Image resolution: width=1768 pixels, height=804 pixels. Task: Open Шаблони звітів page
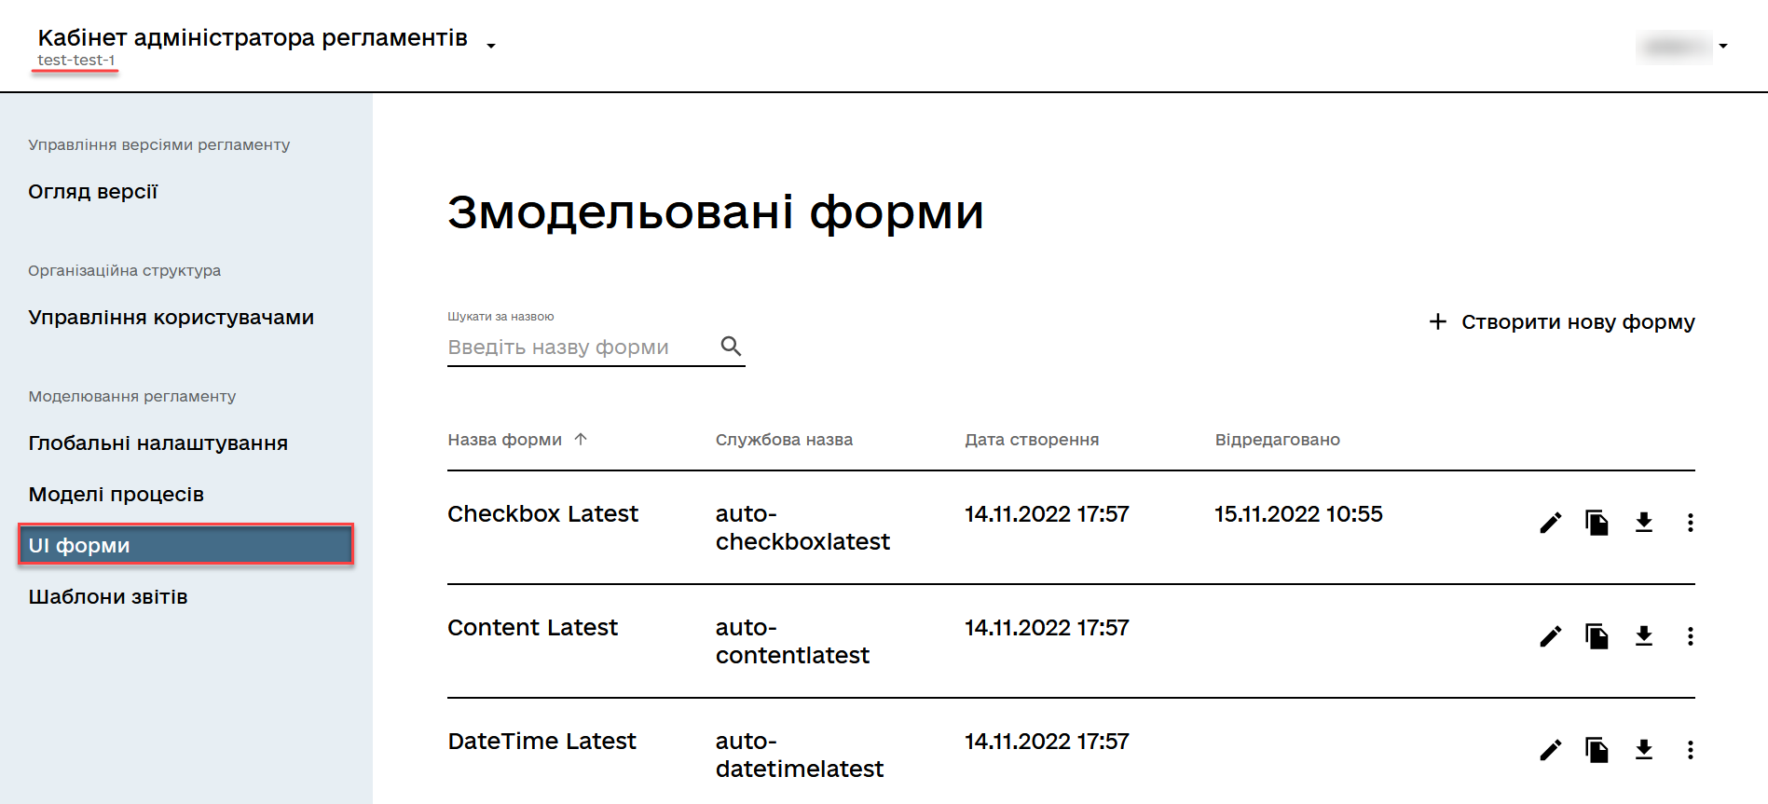108,597
